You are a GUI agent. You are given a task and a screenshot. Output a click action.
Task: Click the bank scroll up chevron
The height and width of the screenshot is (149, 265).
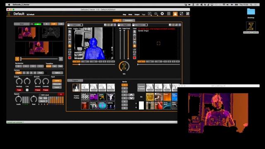click(131, 95)
